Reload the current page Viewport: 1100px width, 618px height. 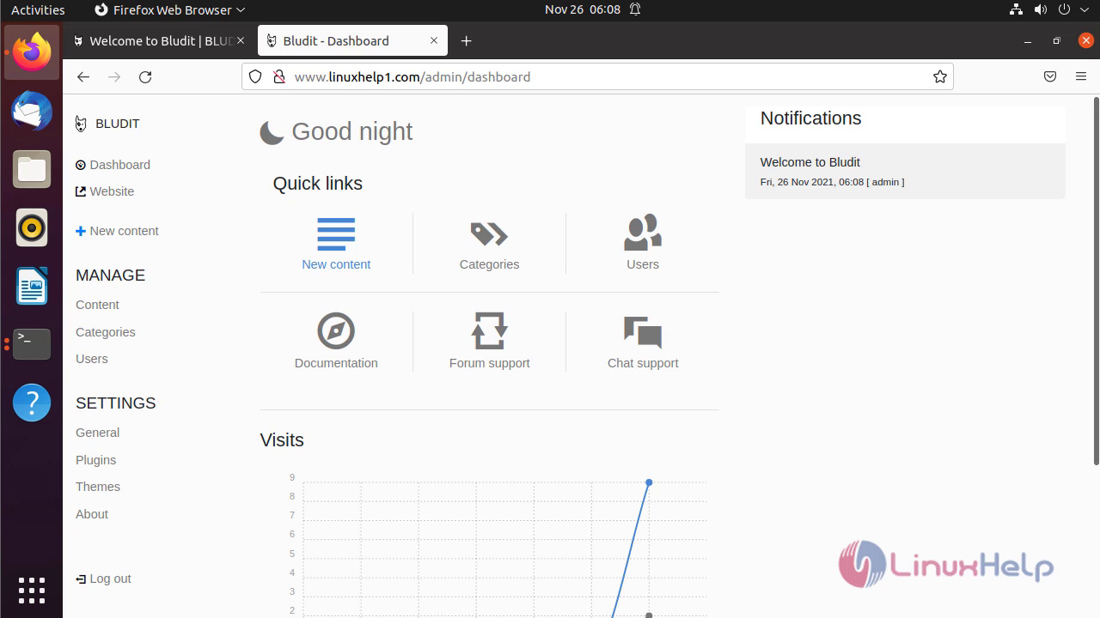click(x=145, y=76)
